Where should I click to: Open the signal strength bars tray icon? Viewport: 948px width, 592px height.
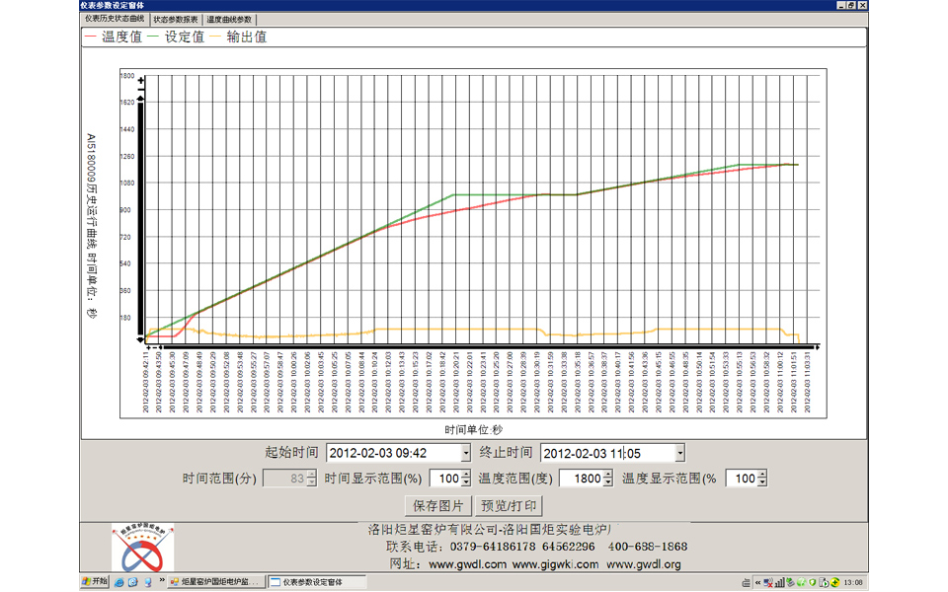click(x=779, y=582)
